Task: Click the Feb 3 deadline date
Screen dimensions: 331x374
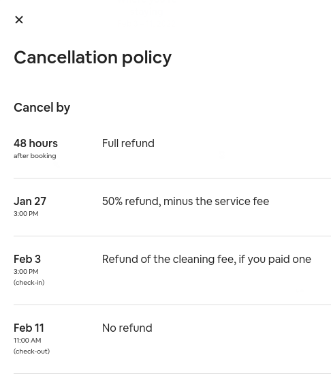Action: (27, 259)
